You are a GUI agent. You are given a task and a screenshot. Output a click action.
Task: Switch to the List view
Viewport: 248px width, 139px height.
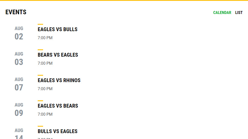pyautogui.click(x=239, y=13)
